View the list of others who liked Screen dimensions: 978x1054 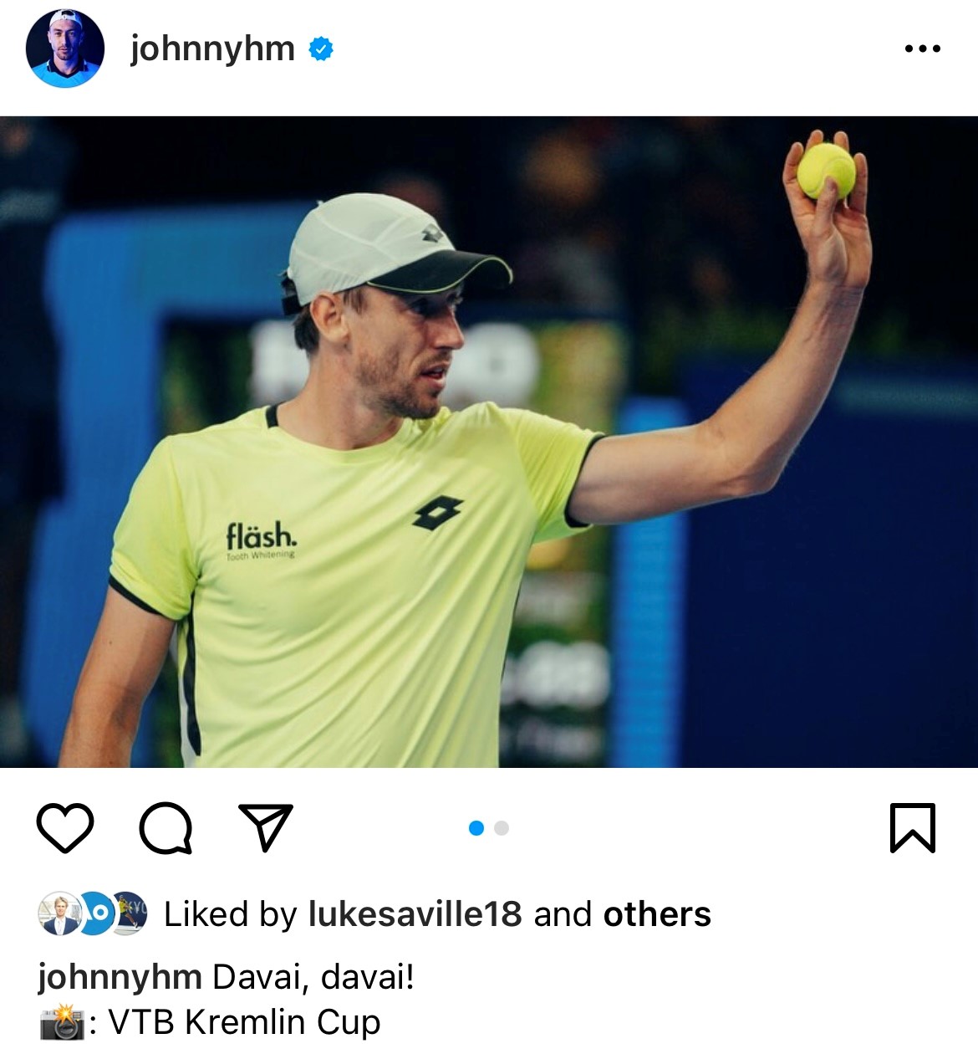coord(657,914)
